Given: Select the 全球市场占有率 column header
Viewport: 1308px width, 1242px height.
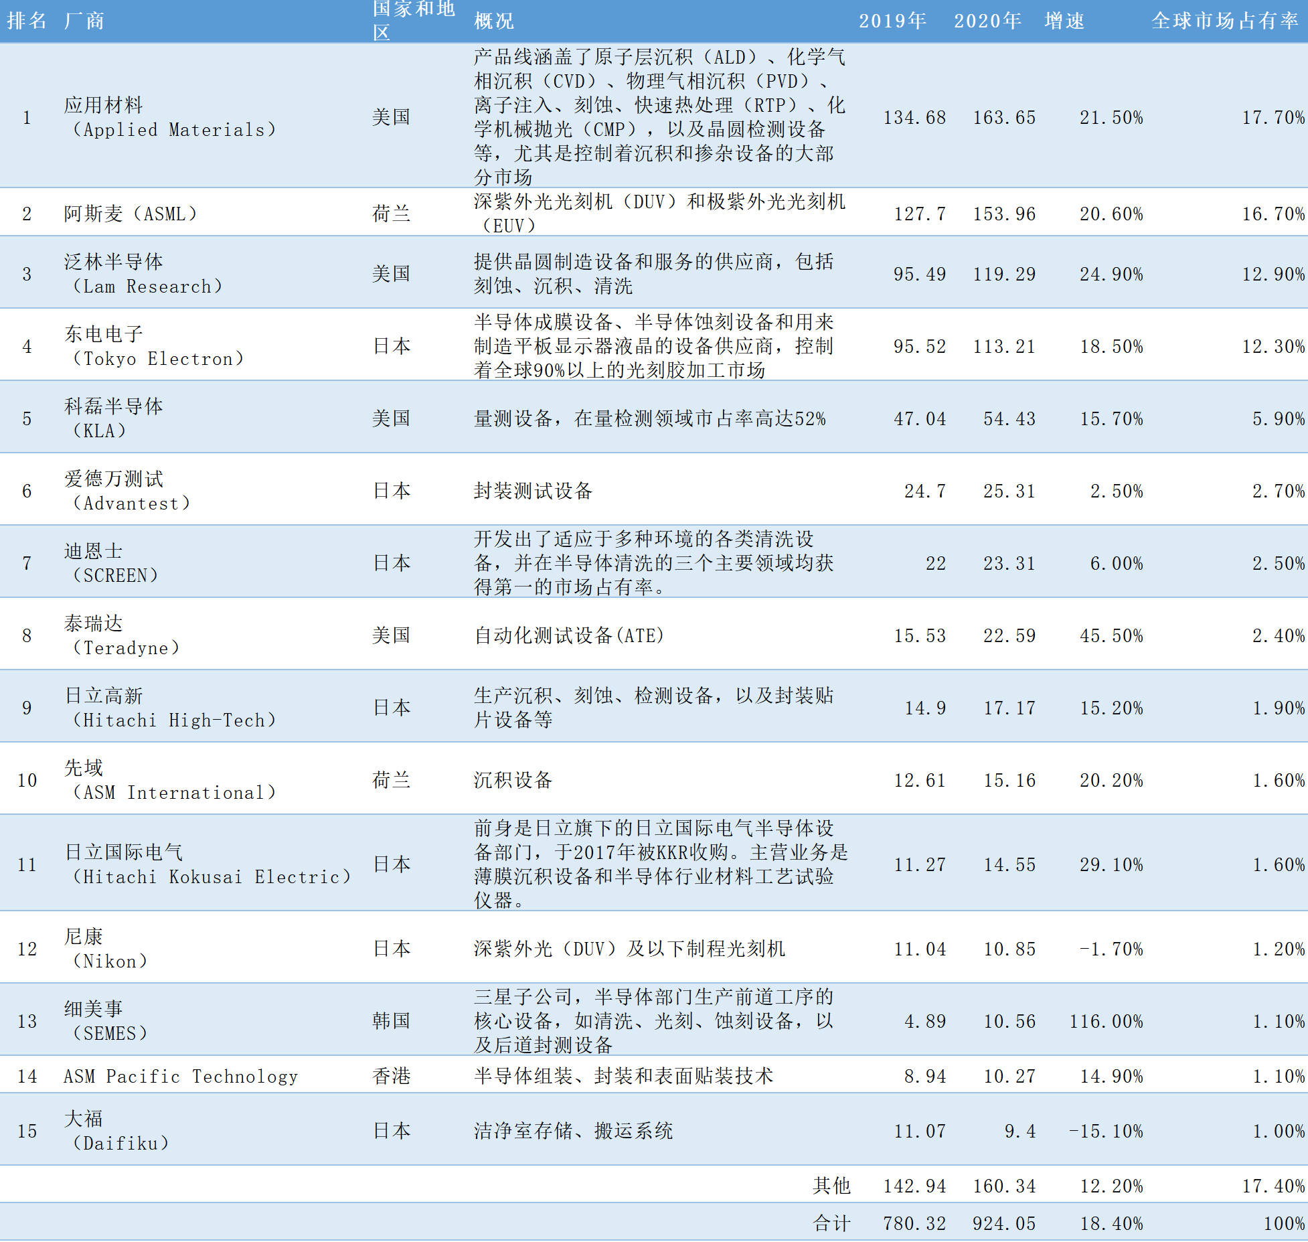Looking at the screenshot, I should pos(1225,21).
